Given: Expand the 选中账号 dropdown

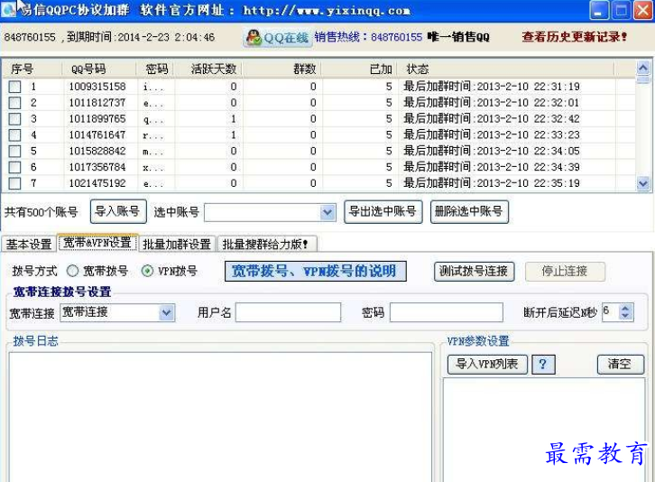Looking at the screenshot, I should [x=327, y=212].
